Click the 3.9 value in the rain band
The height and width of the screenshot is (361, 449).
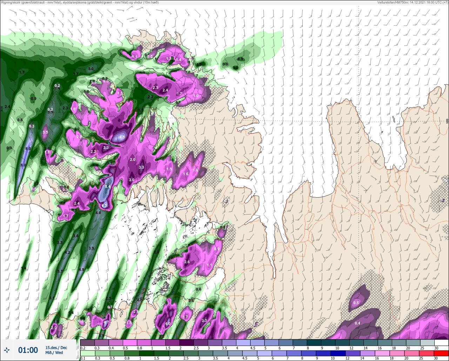click(91, 248)
